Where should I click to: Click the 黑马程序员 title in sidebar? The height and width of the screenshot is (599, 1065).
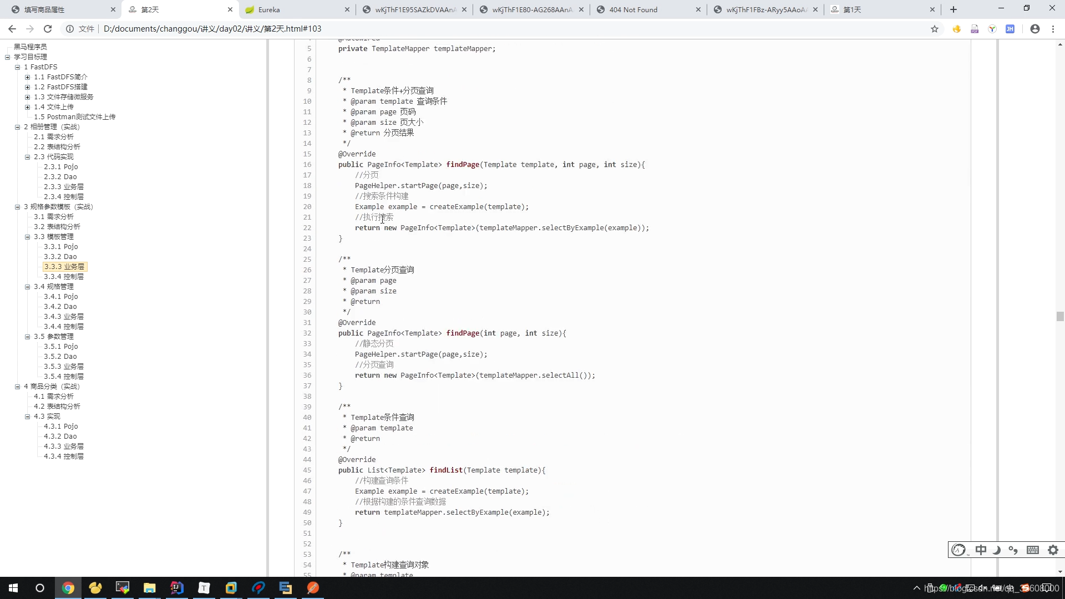click(x=31, y=47)
